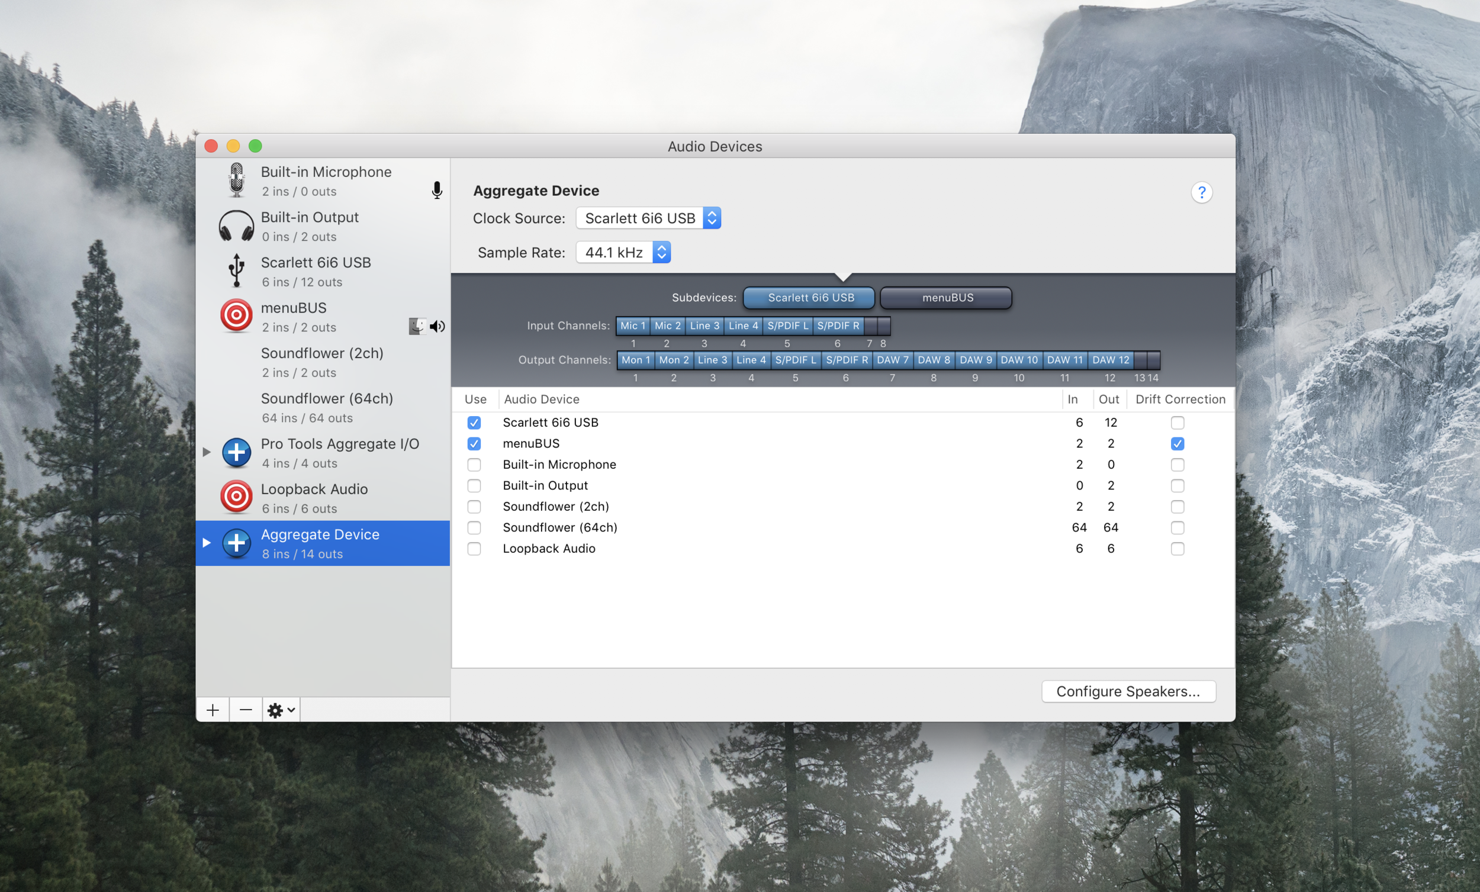Enable Use for Loopback Audio
1480x892 pixels.
tap(474, 549)
